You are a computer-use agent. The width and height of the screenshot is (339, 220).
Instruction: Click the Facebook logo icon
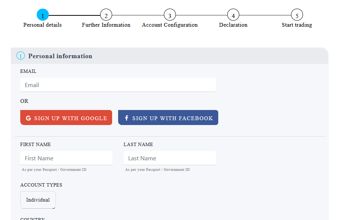[126, 118]
